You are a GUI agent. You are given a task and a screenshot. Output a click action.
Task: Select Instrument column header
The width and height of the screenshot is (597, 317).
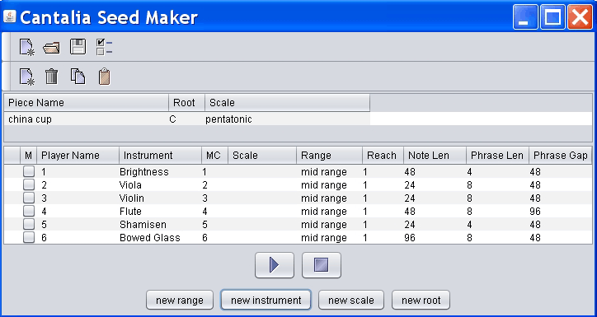[x=161, y=156]
